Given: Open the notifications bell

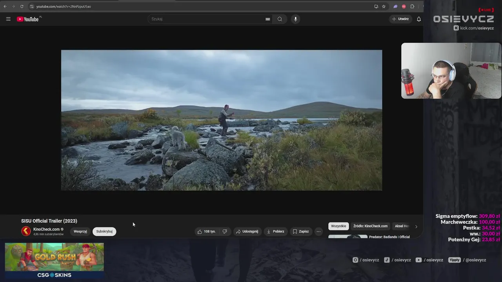Looking at the screenshot, I should coord(419,19).
